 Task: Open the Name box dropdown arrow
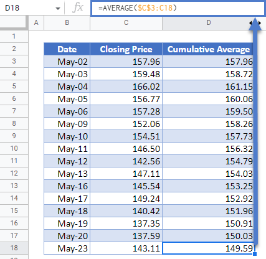point(58,9)
